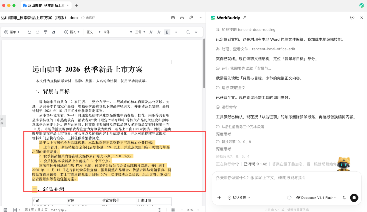The image size is (367, 212).
Task: Expand the 运行 我需要先读取 step
Action: tap(243, 68)
